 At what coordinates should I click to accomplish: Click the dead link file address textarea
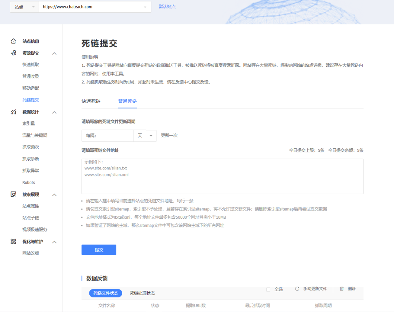222,176
